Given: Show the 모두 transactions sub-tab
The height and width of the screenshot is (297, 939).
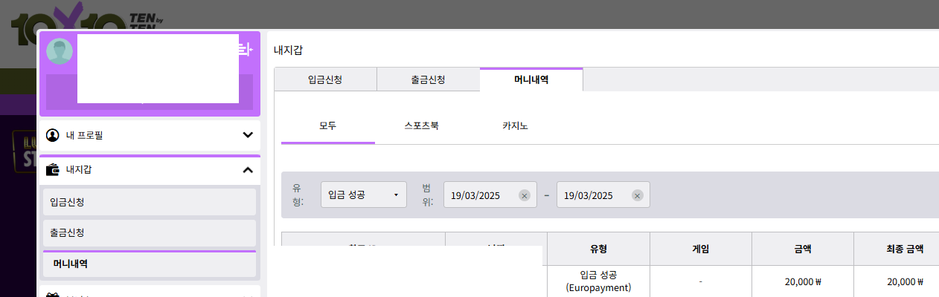Looking at the screenshot, I should (x=327, y=125).
